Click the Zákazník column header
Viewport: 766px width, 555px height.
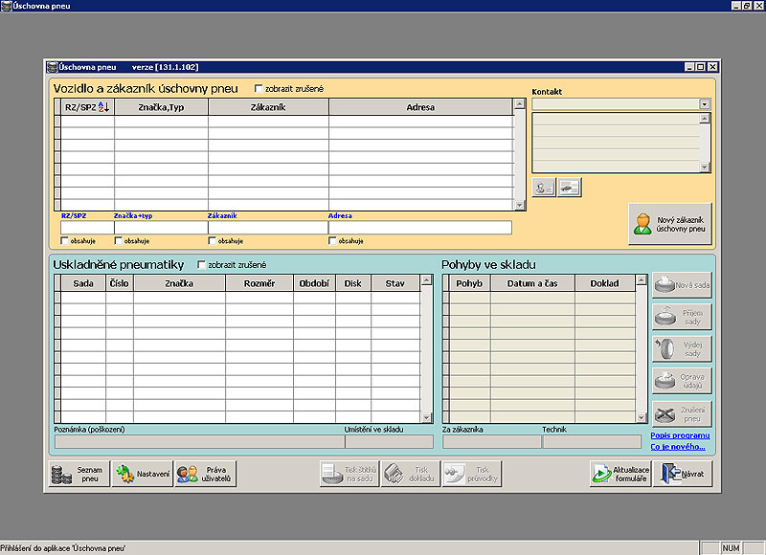pos(268,107)
